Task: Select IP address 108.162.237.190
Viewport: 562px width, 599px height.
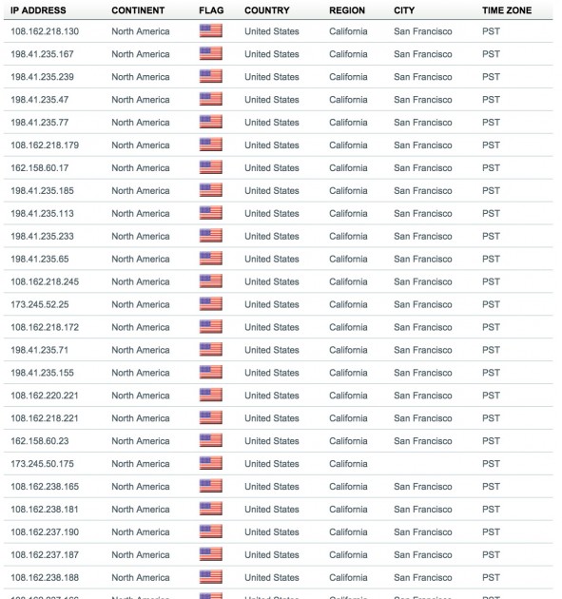Action: (45, 531)
